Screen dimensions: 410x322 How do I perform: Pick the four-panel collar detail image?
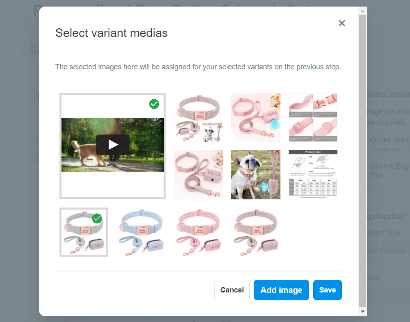313,117
